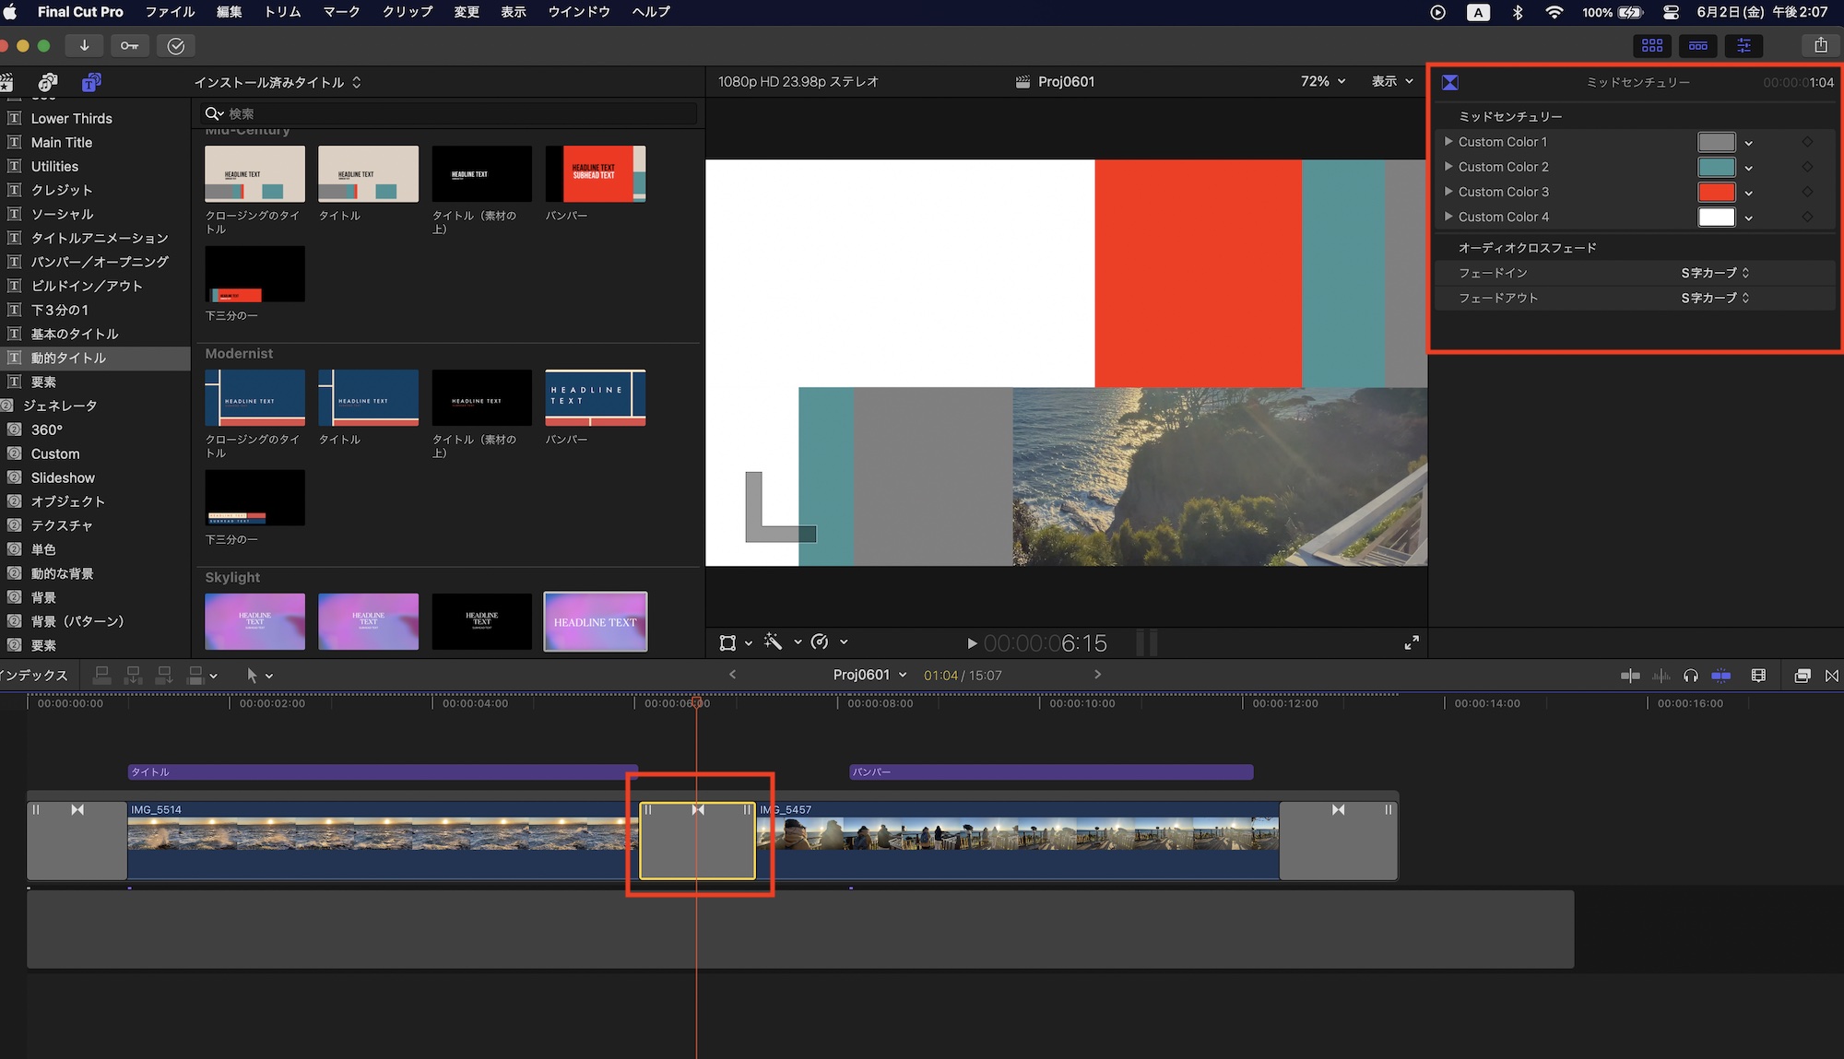Click the red Custom Color 3 swatch
1844x1059 pixels.
pyautogui.click(x=1716, y=192)
